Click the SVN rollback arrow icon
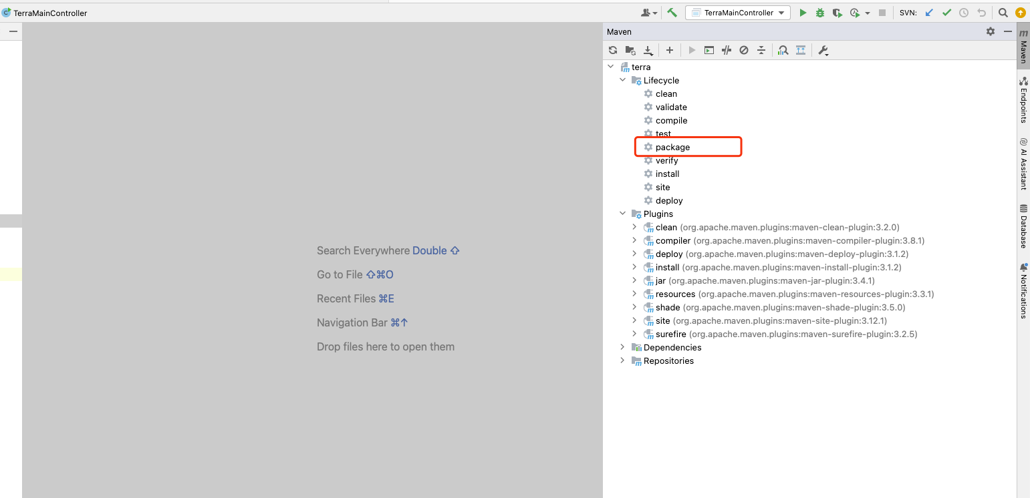This screenshot has width=1030, height=498. pyautogui.click(x=981, y=13)
